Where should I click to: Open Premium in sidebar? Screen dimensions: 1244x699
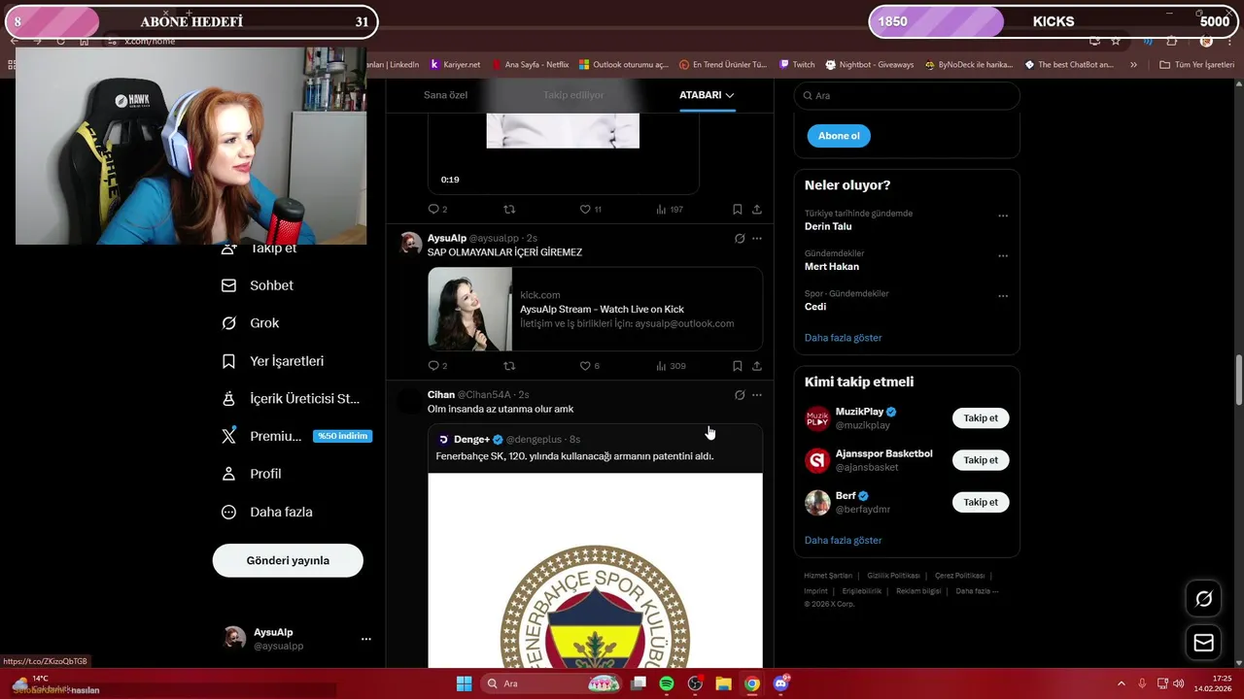[296, 436]
